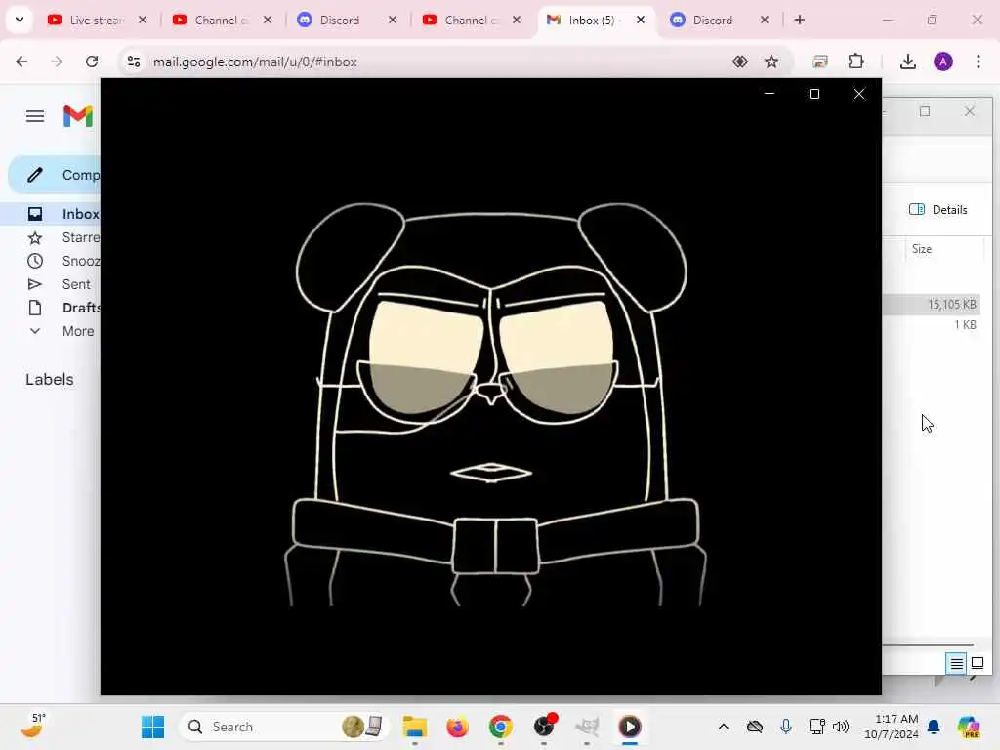
Task: Open the Gmail Inbox folder
Action: [53, 214]
